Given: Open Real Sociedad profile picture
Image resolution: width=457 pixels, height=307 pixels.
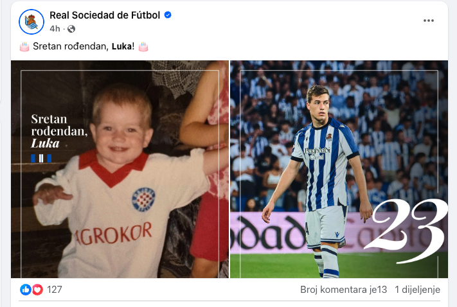Looking at the screenshot, I should click(x=31, y=22).
